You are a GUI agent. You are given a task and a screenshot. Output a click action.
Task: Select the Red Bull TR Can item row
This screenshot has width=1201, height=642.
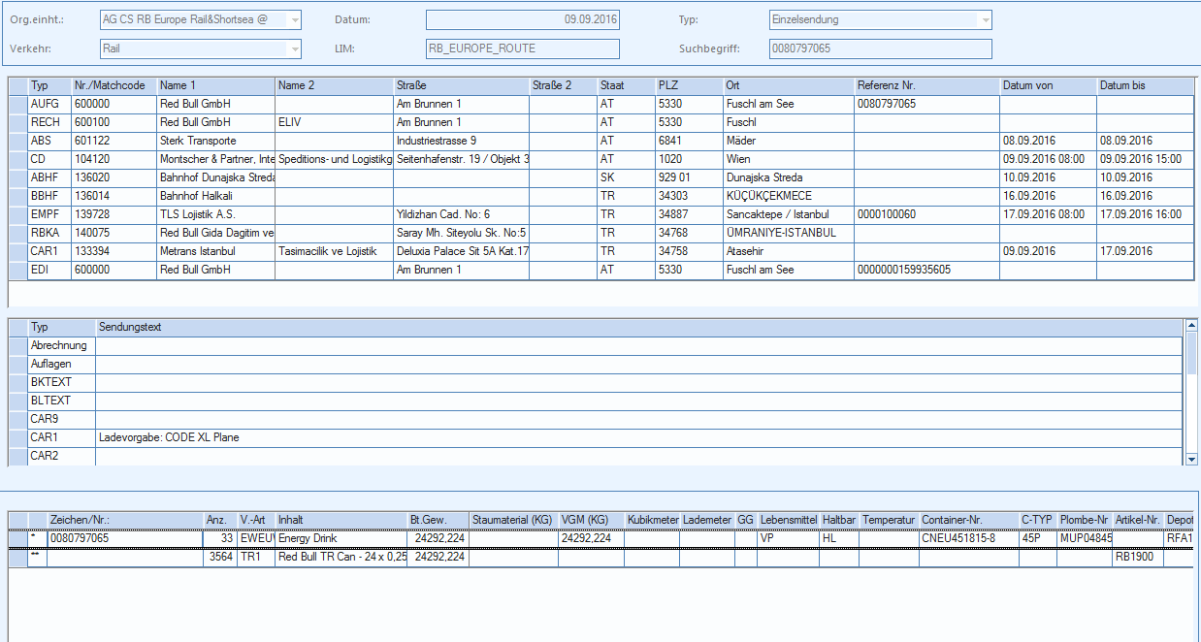[600, 558]
